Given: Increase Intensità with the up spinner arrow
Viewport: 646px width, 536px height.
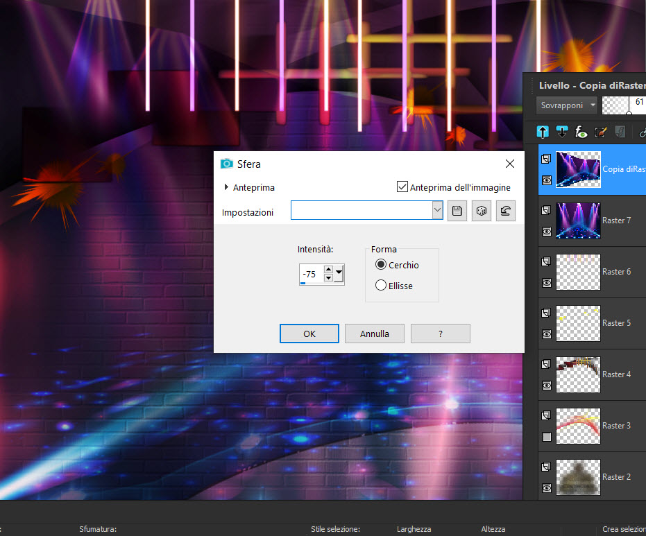Looking at the screenshot, I should pyautogui.click(x=328, y=270).
